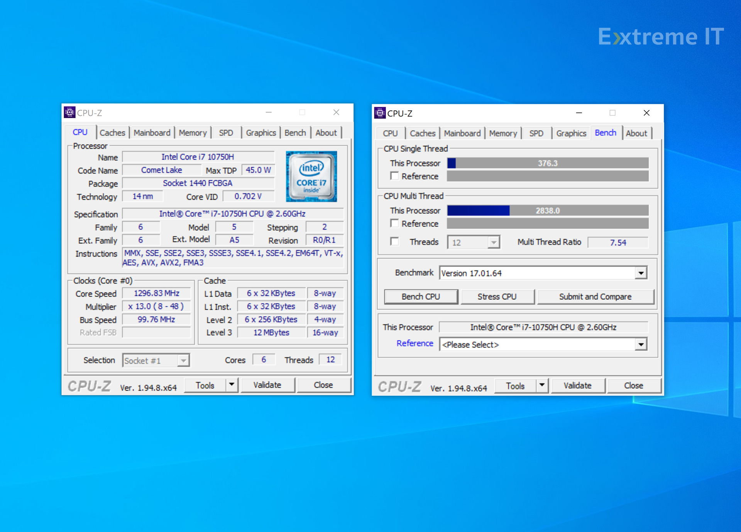Open Memory tab in left window
The image size is (741, 532).
193,133
